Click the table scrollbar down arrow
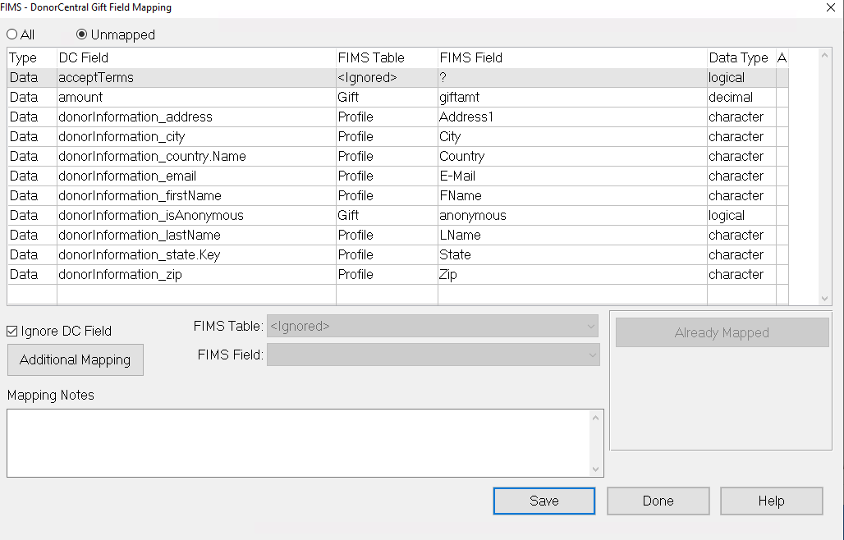844x540 pixels. pos(824,299)
